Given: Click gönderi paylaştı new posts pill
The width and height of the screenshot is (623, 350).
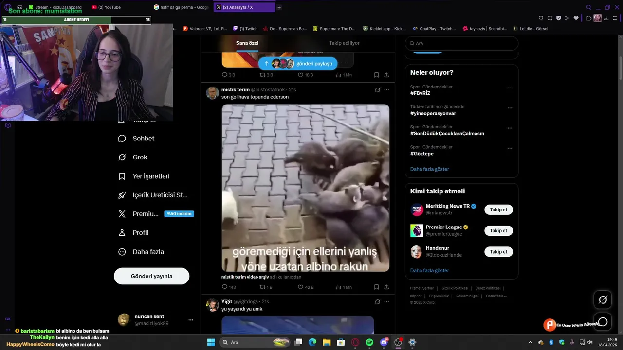Looking at the screenshot, I should 297,64.
